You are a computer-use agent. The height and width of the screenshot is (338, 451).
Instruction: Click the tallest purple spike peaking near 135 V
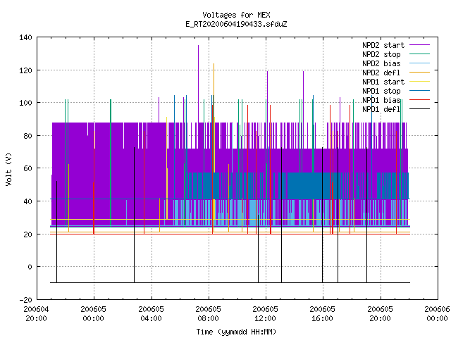(x=198, y=83)
